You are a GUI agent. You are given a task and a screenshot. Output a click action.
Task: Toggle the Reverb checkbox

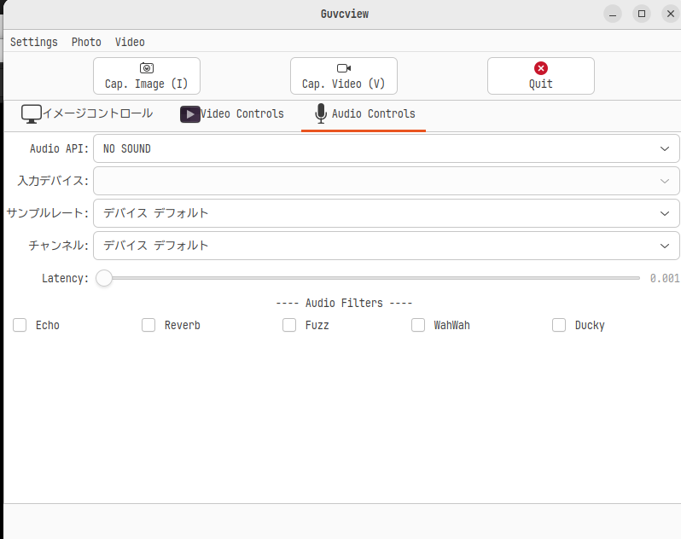tap(148, 325)
